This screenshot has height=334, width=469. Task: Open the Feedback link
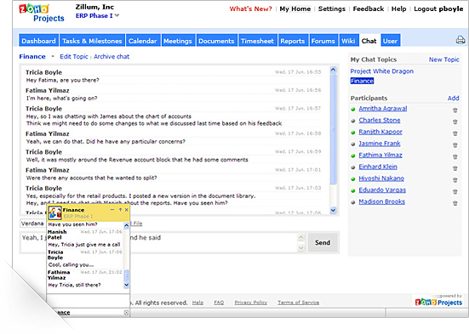(369, 9)
